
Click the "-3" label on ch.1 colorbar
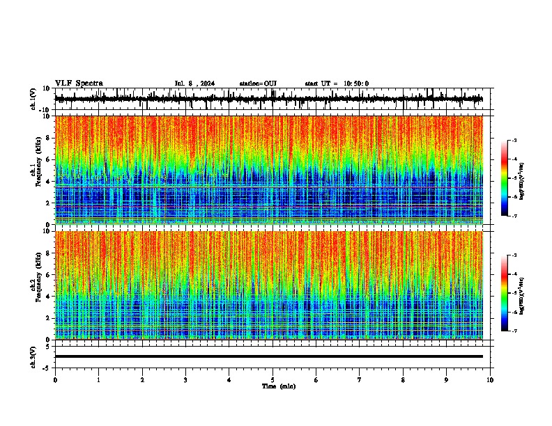pyautogui.click(x=514, y=141)
